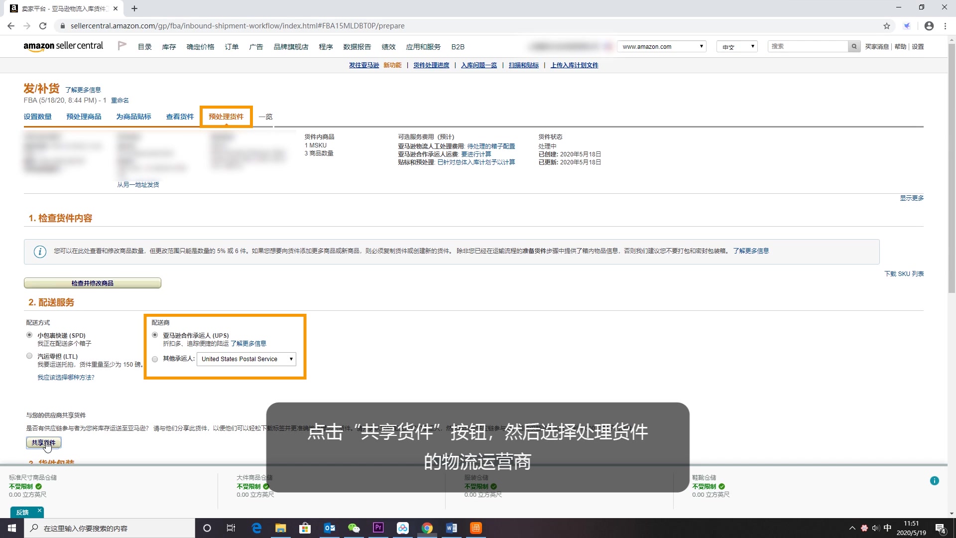Open the Chrome three-dot menu
The height and width of the screenshot is (538, 956).
pos(945,26)
